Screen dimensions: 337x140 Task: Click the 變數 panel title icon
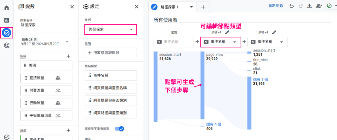point(21,7)
